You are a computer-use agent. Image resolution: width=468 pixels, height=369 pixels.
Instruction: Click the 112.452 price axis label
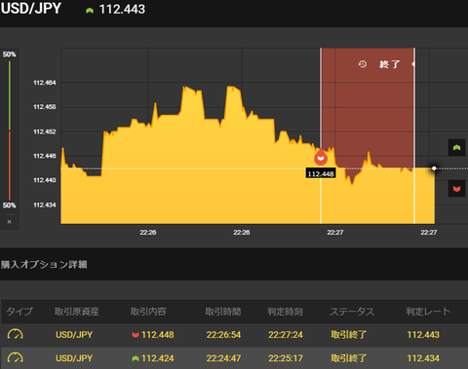click(45, 131)
